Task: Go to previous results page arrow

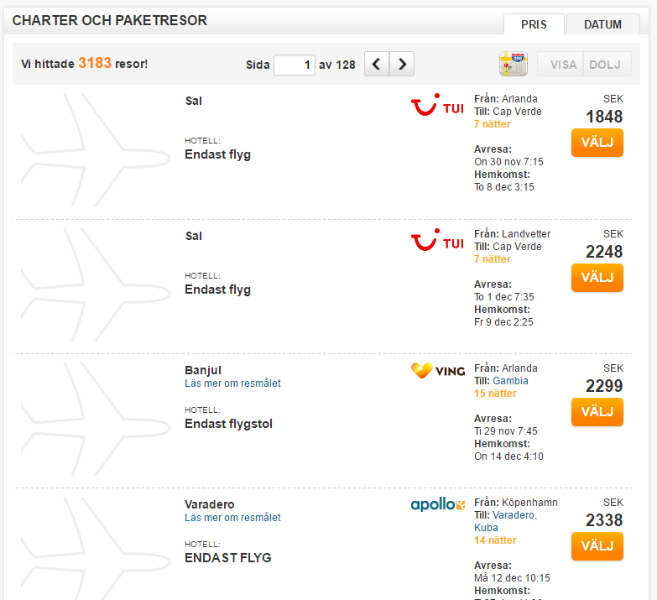Action: (x=377, y=64)
